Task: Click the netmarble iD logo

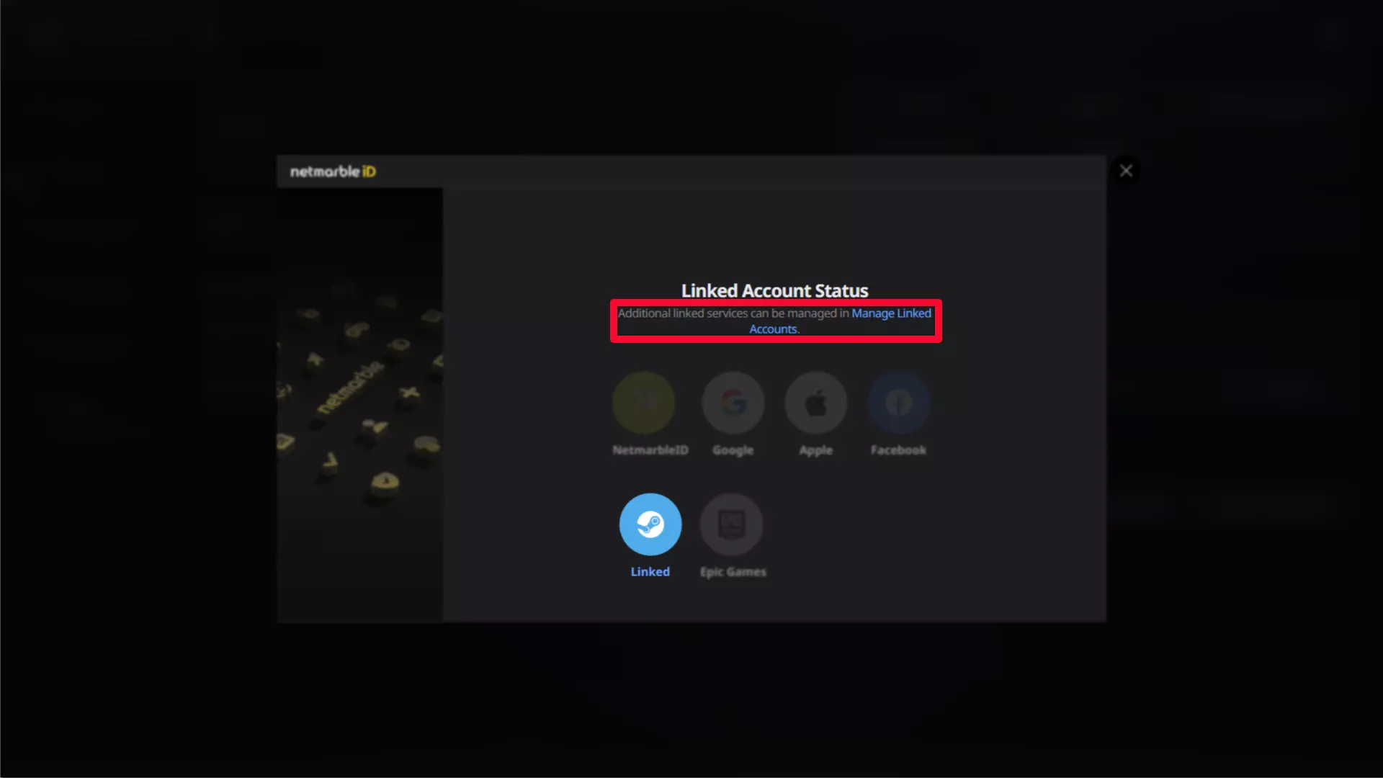Action: click(333, 171)
